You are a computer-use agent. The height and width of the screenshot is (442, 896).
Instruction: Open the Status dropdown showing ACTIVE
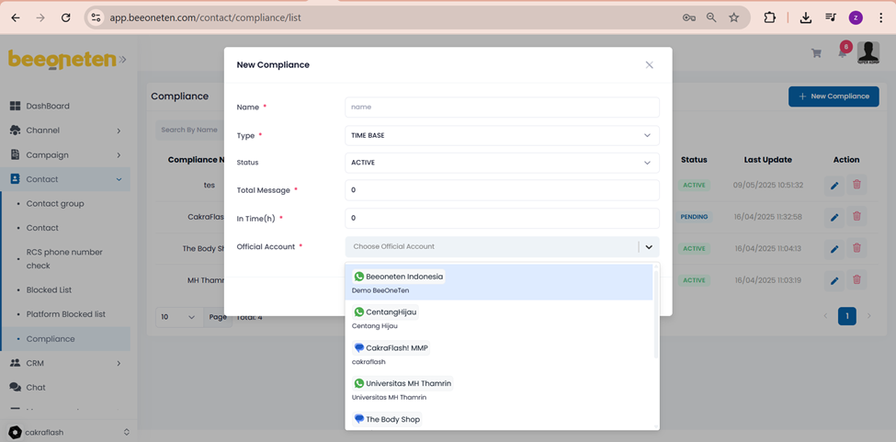click(502, 163)
